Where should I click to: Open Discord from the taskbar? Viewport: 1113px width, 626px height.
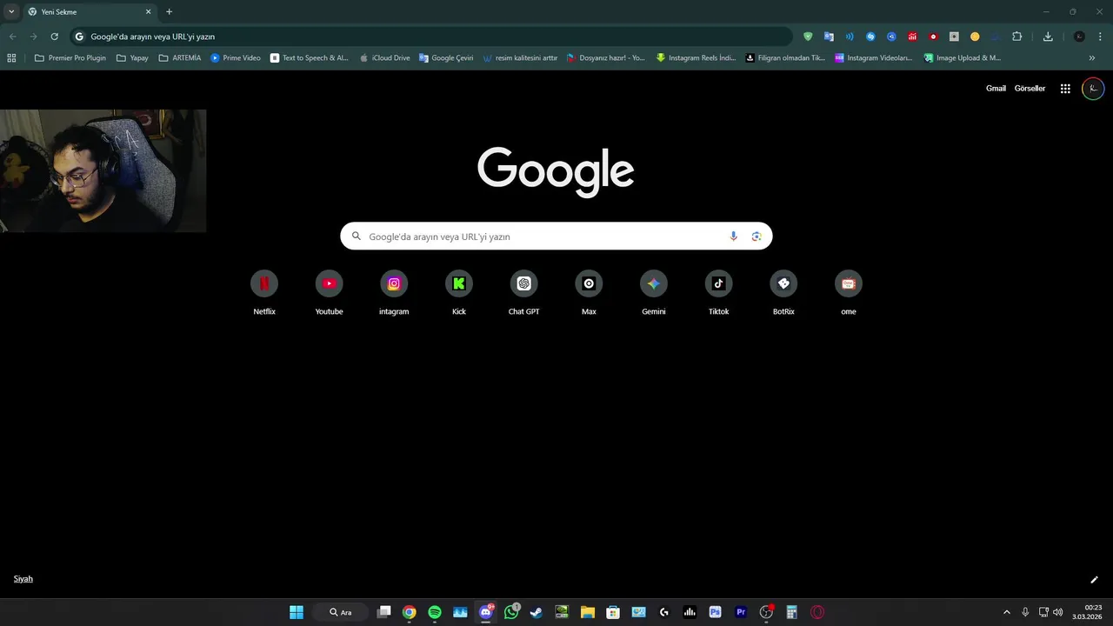(x=486, y=612)
